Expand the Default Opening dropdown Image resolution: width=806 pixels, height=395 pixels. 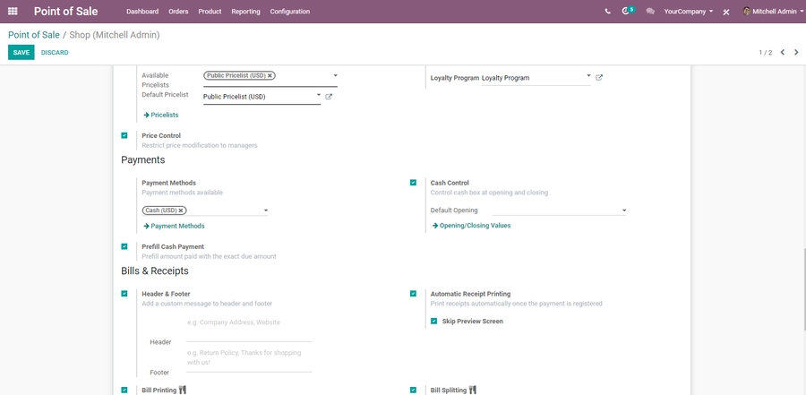coord(623,210)
